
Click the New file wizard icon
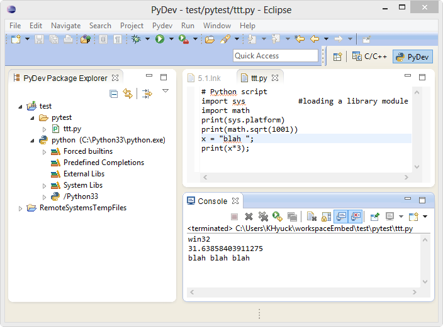click(x=16, y=39)
